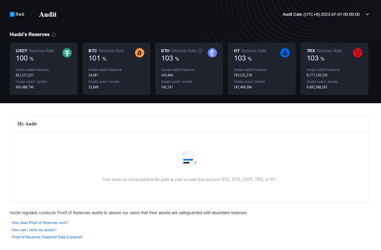
Task: Click the Back arrow icon
Action: [12, 14]
